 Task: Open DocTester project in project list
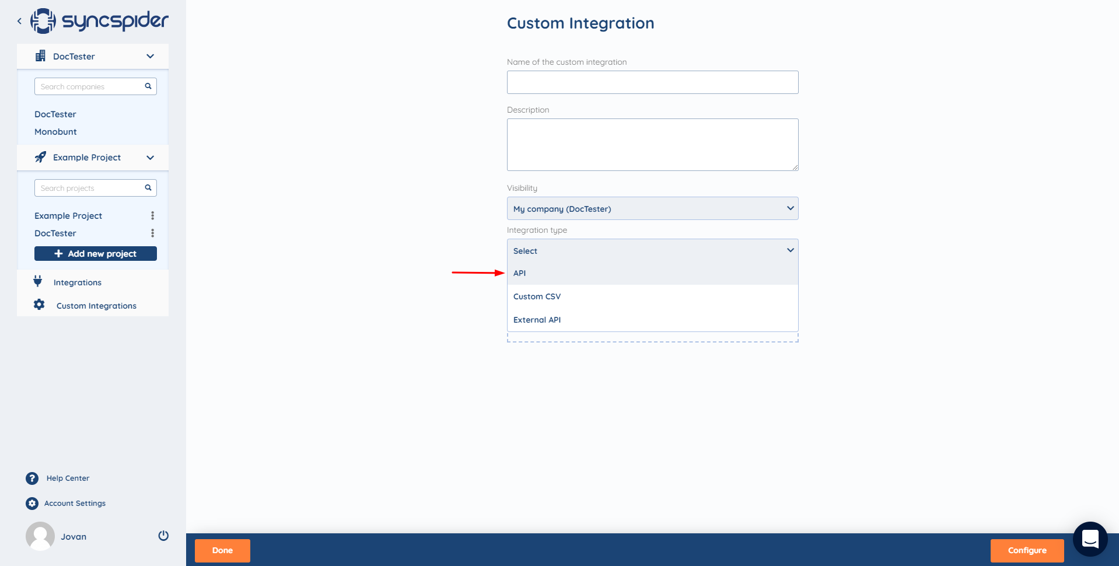[55, 233]
